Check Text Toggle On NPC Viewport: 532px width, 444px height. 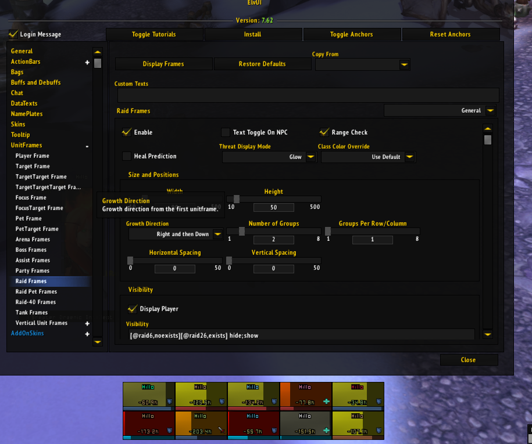[x=225, y=132]
